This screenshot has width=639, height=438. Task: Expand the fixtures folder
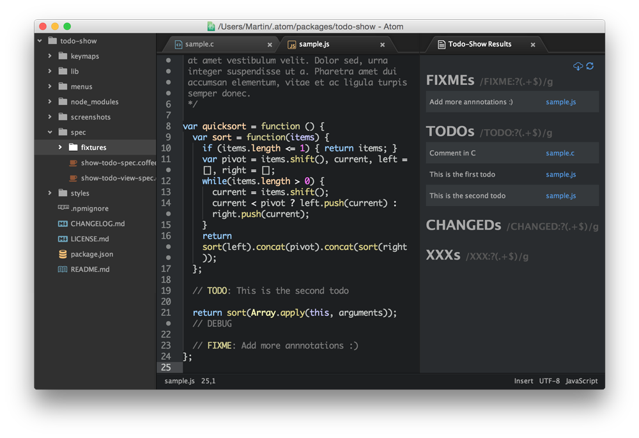click(60, 148)
